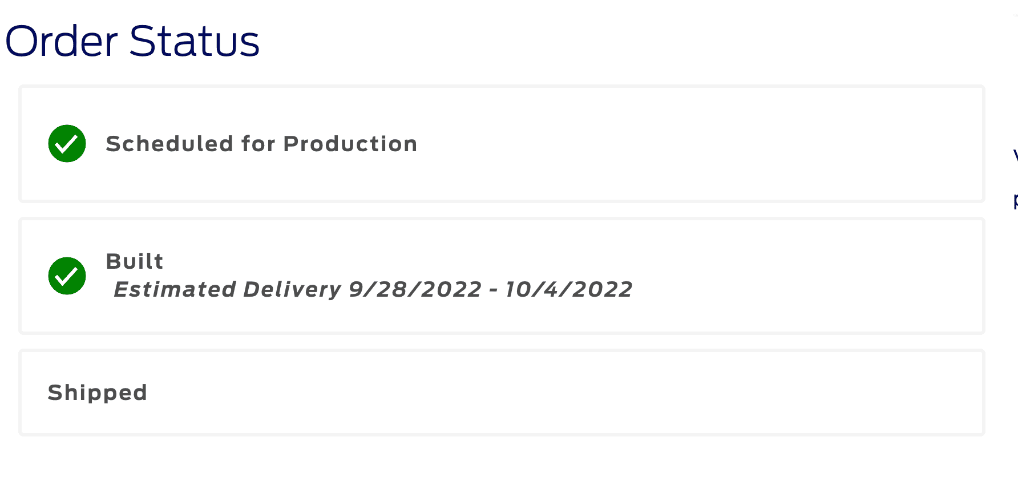Click the upper cut-off text at right edge
Image resolution: width=1018 pixels, height=477 pixels.
point(1015,155)
